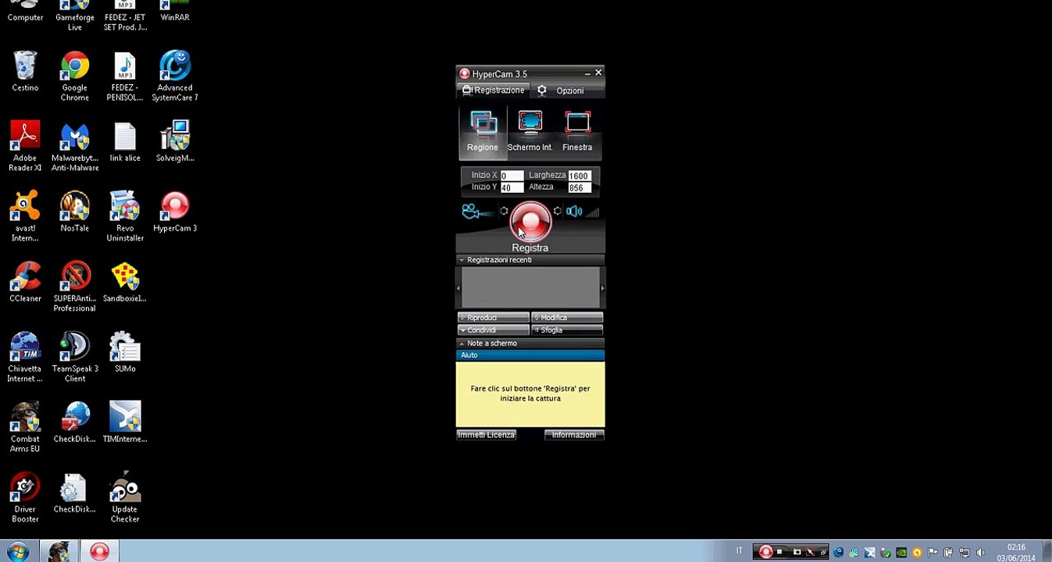Open the Windows Start menu

pos(17,552)
